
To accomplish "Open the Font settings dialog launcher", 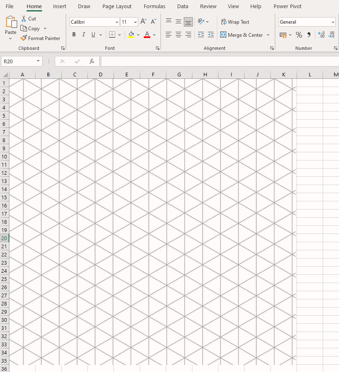I will click(x=157, y=48).
